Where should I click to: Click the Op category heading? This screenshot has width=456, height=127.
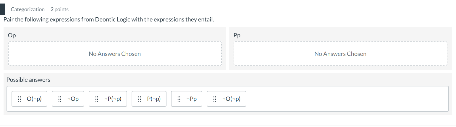12,35
